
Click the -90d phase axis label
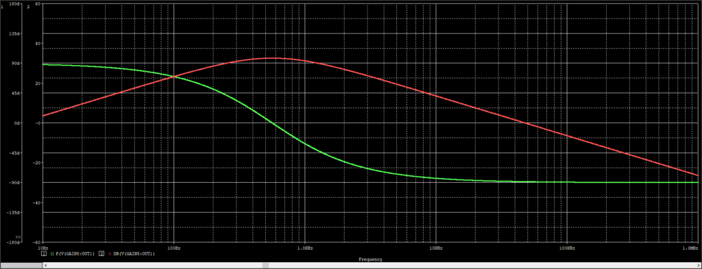click(x=15, y=182)
